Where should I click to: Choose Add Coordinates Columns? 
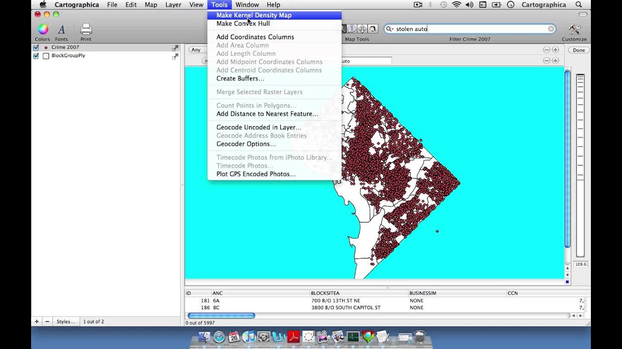(275, 37)
